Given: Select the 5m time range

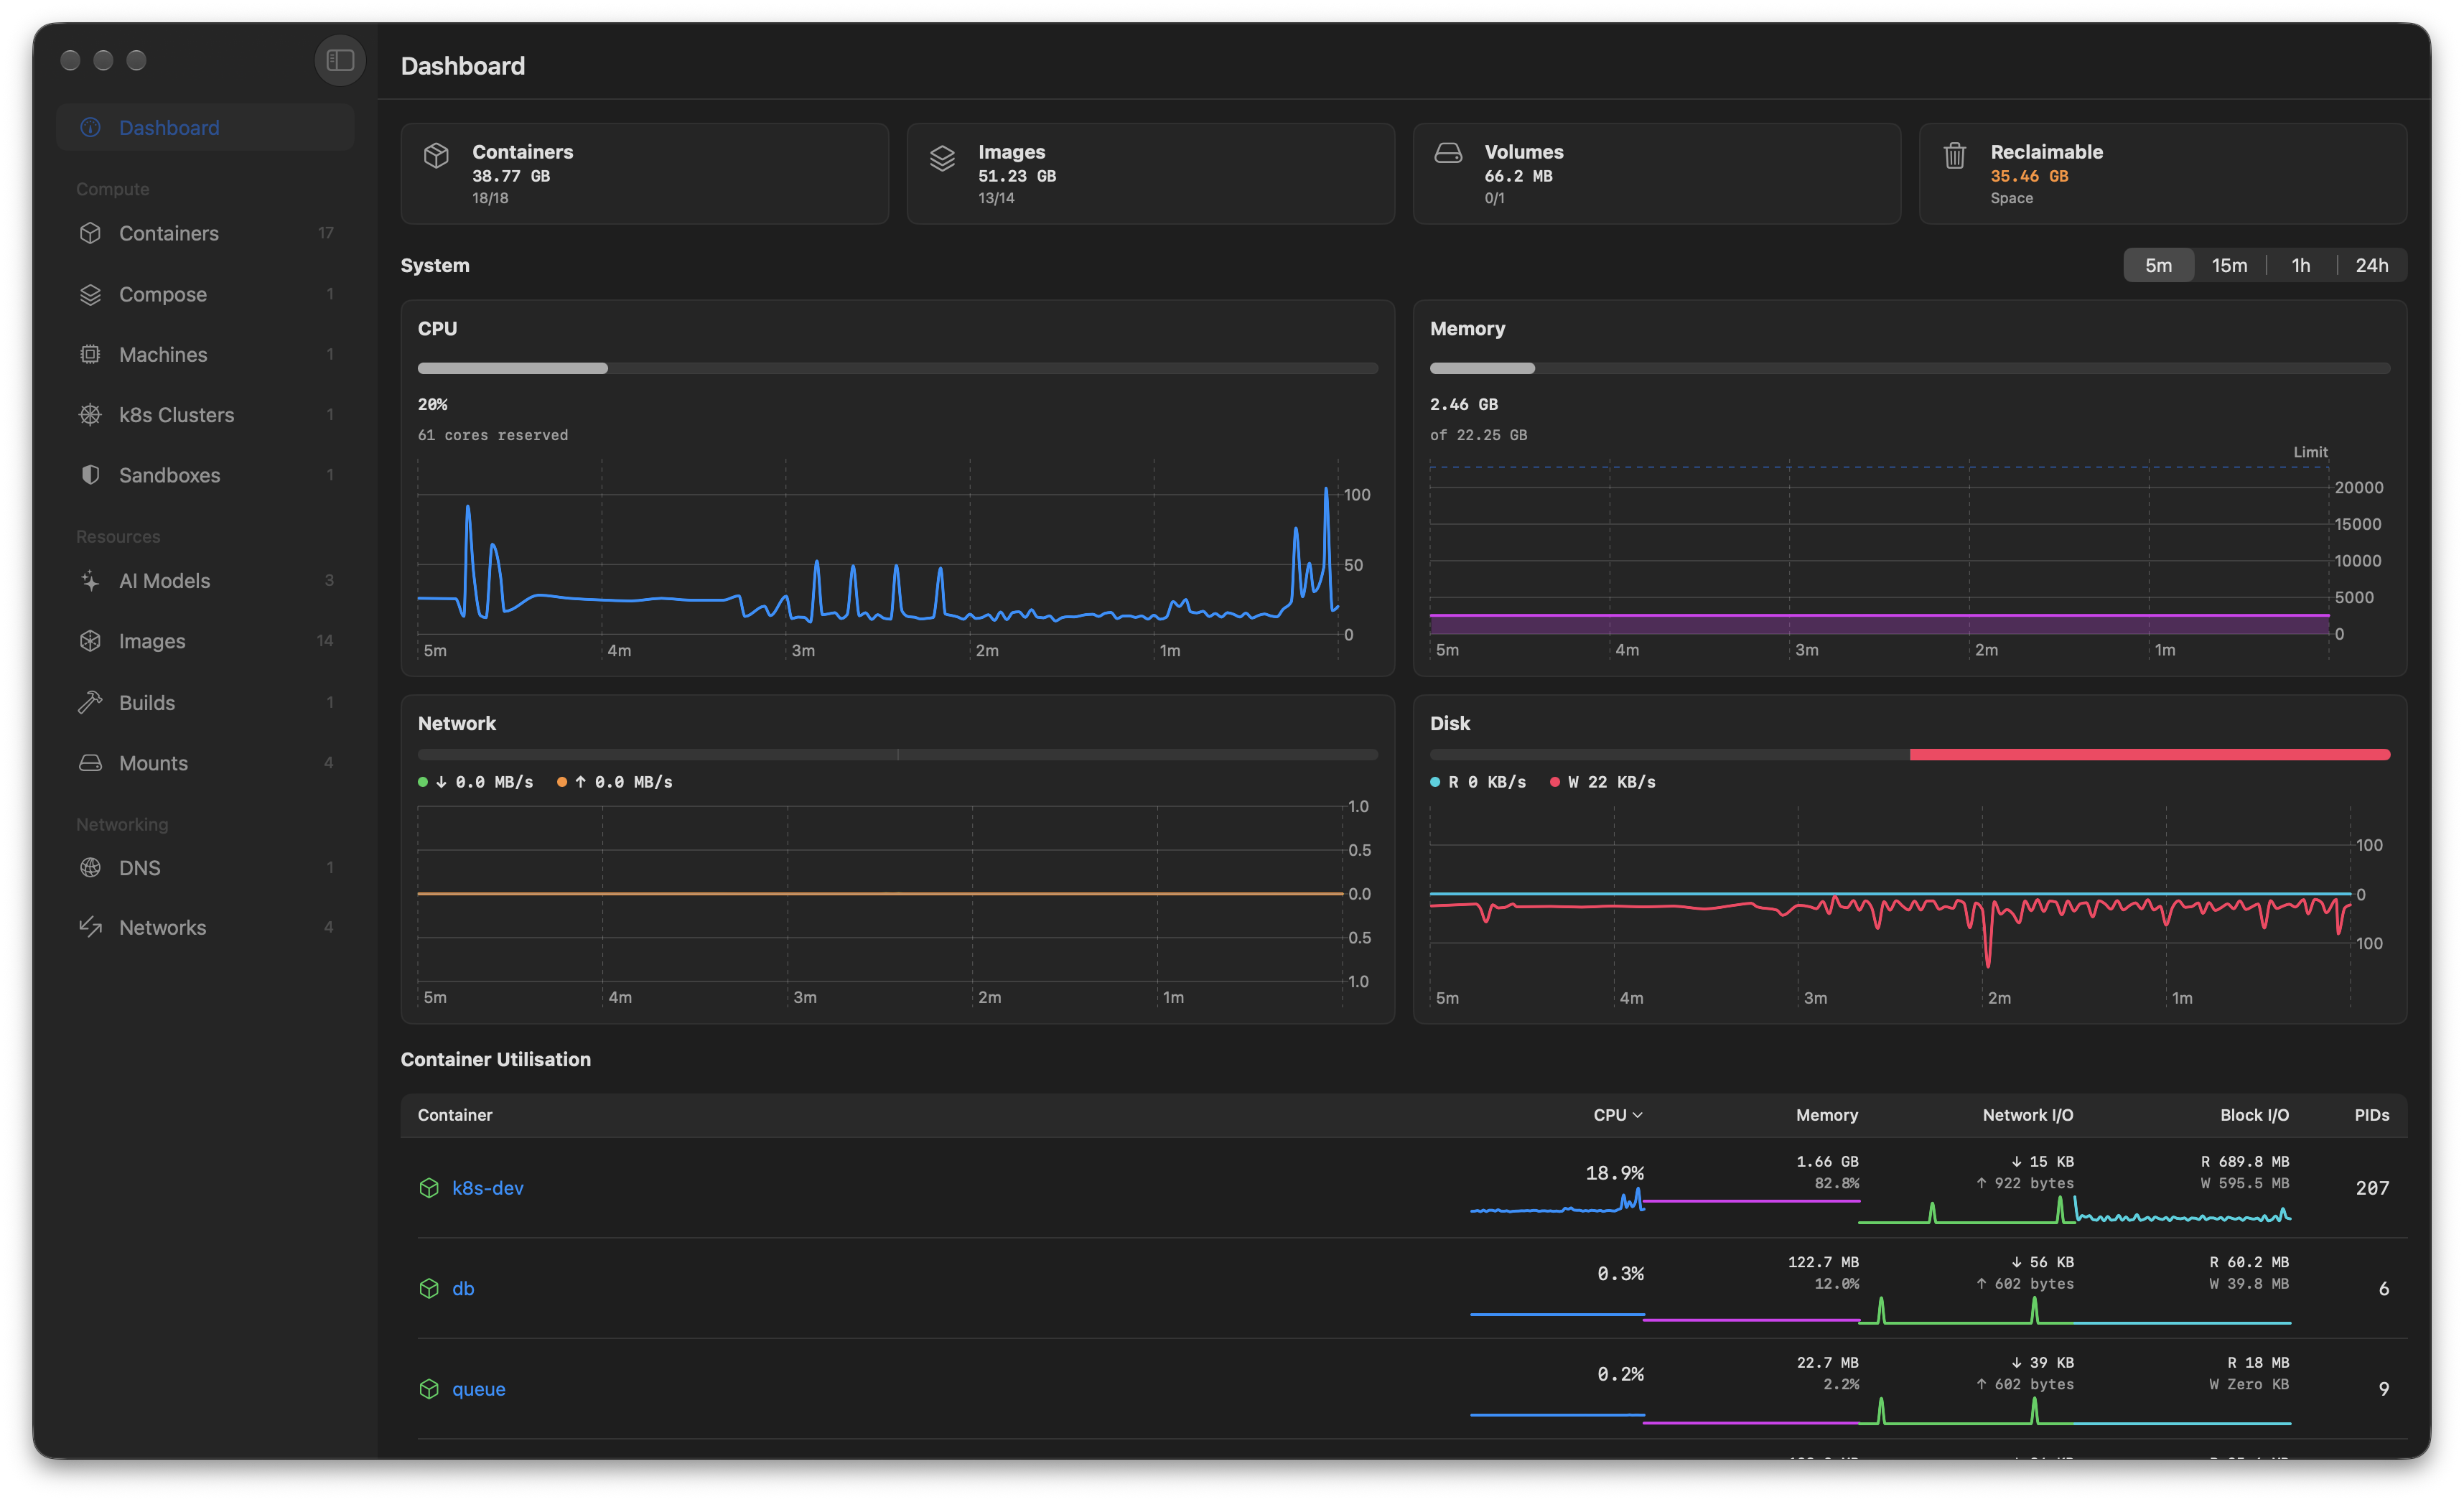Looking at the screenshot, I should click(2158, 265).
